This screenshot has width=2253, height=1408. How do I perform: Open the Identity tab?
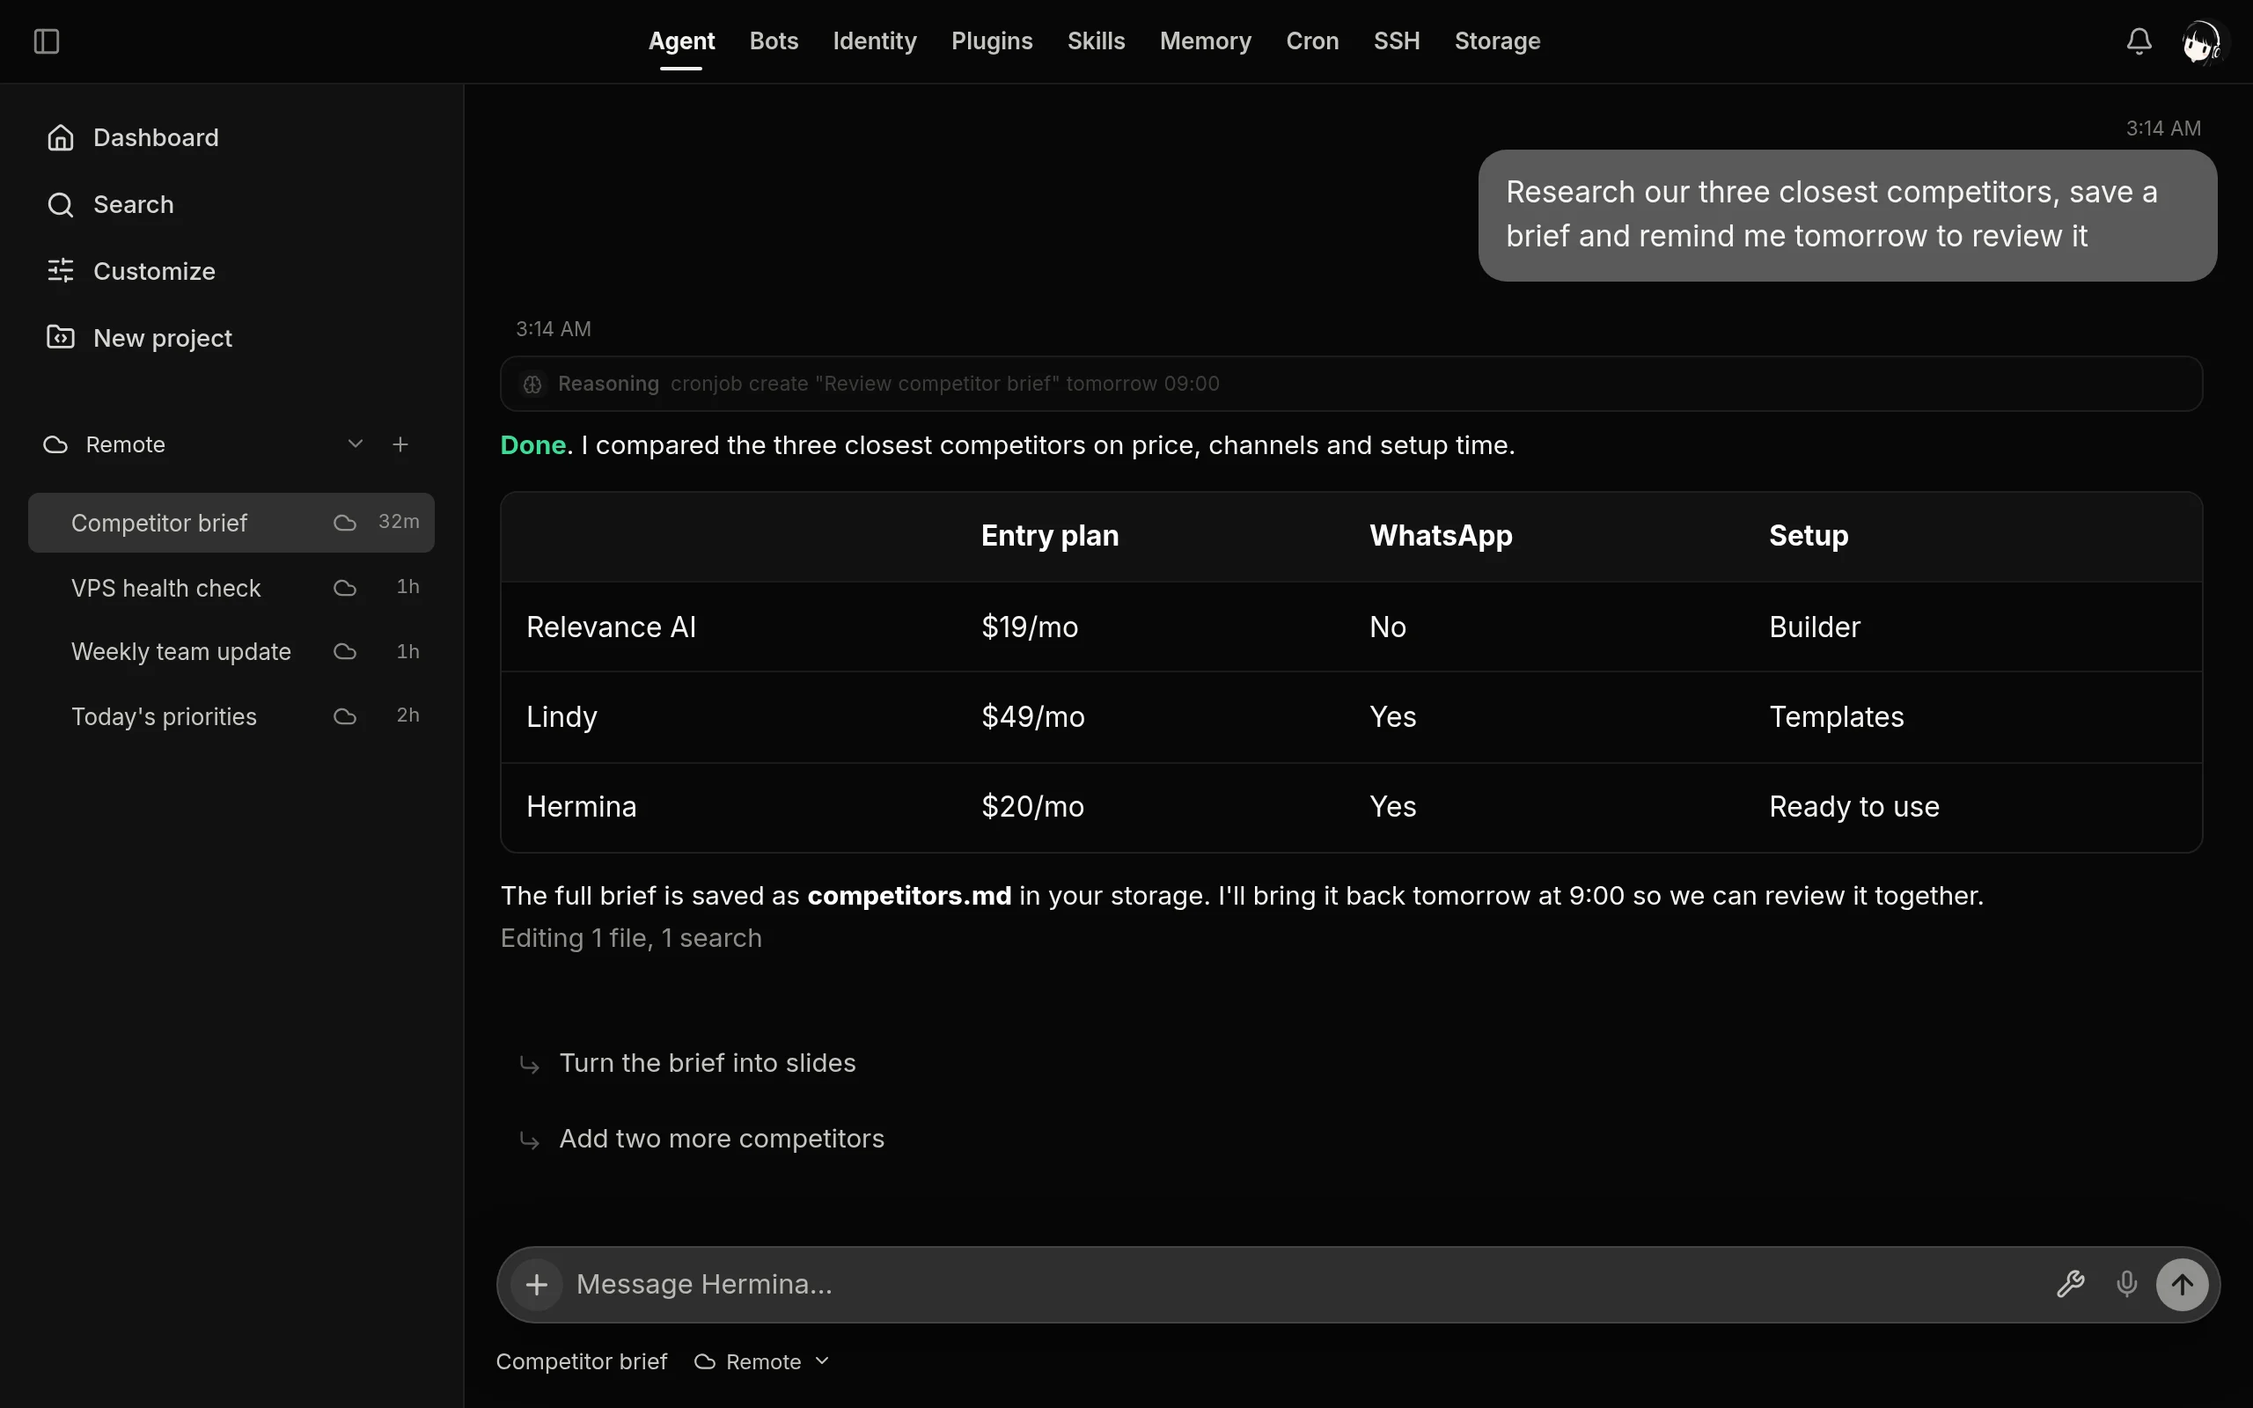click(874, 41)
